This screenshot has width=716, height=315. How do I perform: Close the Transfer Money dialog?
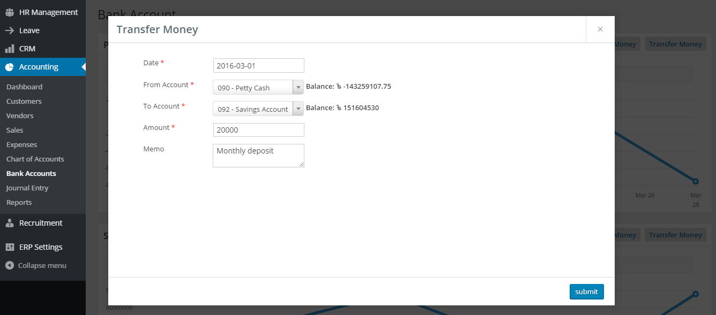(600, 29)
